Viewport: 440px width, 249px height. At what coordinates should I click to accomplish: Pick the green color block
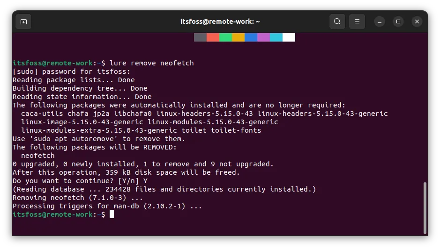coord(225,37)
